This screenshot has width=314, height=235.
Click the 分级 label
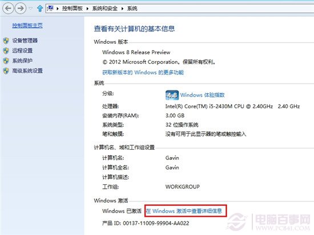[108, 93]
